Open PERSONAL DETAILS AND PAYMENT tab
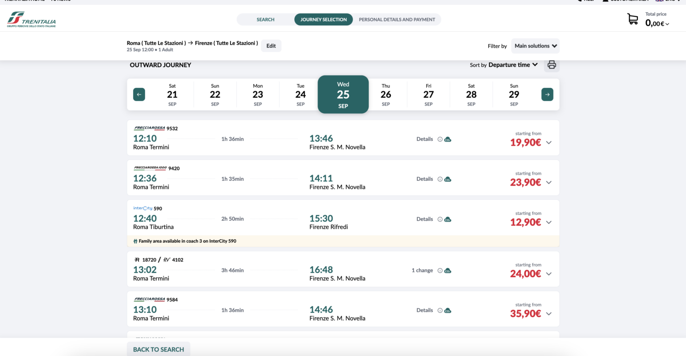The height and width of the screenshot is (356, 686). pos(397,19)
